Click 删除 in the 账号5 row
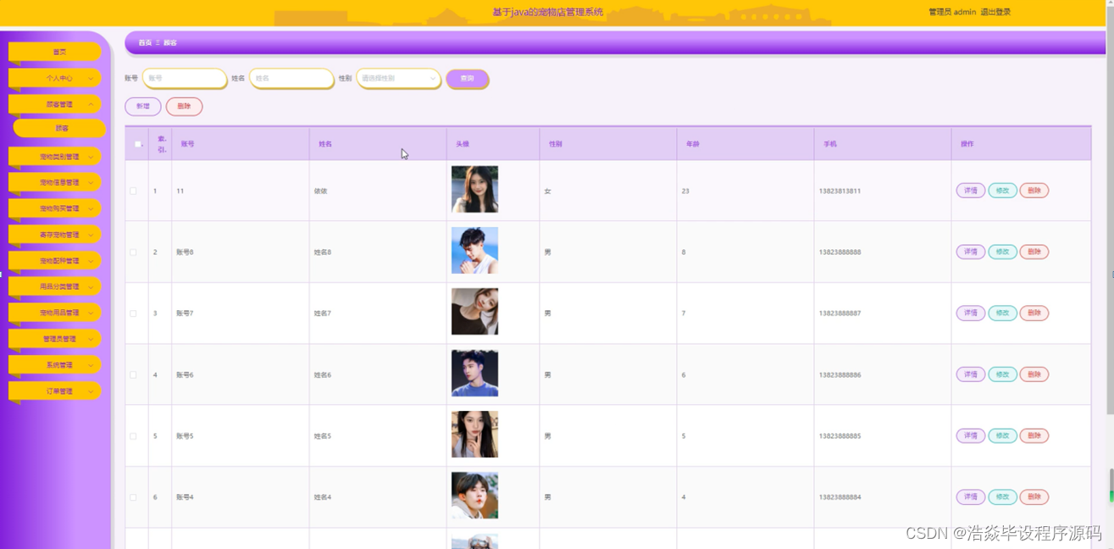 tap(1034, 435)
